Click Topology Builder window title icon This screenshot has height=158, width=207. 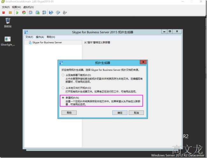tap(26, 32)
